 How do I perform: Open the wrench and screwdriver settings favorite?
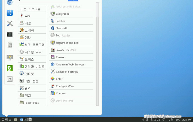coord(10,23)
